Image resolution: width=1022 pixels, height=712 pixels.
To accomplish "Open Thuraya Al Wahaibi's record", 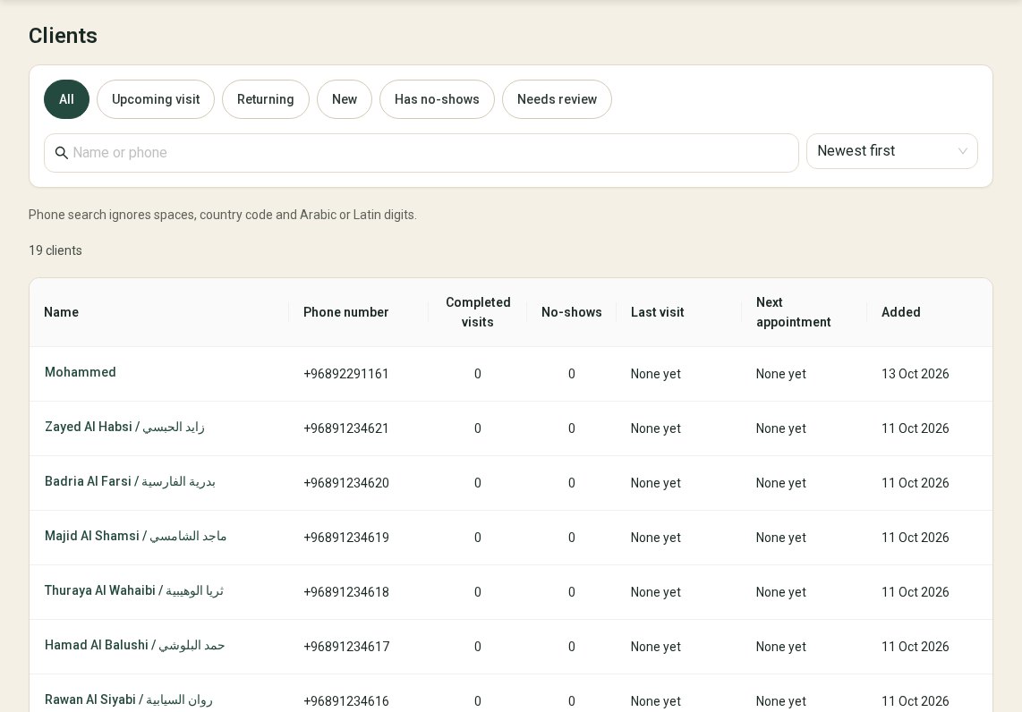I will (133, 591).
